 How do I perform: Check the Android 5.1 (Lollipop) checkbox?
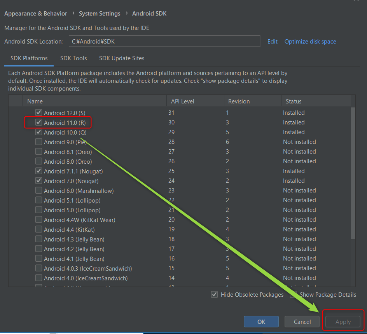click(38, 200)
